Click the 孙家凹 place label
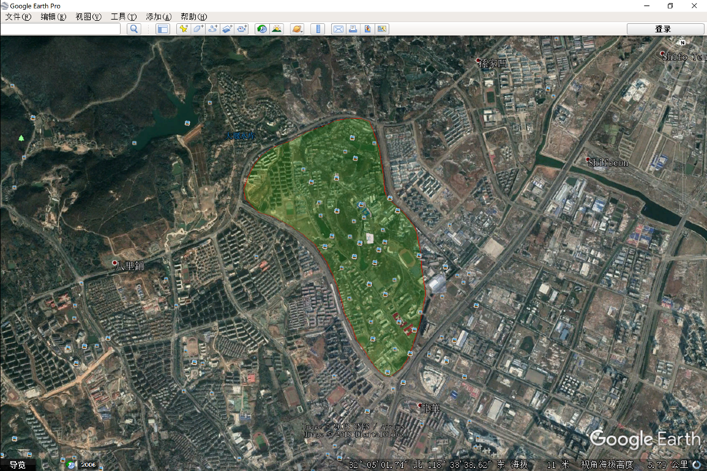The width and height of the screenshot is (707, 471). (x=492, y=62)
